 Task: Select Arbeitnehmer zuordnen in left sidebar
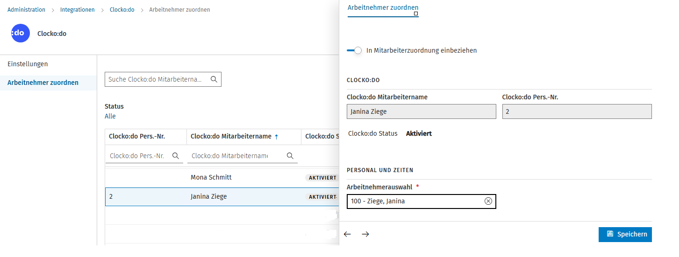tap(43, 83)
